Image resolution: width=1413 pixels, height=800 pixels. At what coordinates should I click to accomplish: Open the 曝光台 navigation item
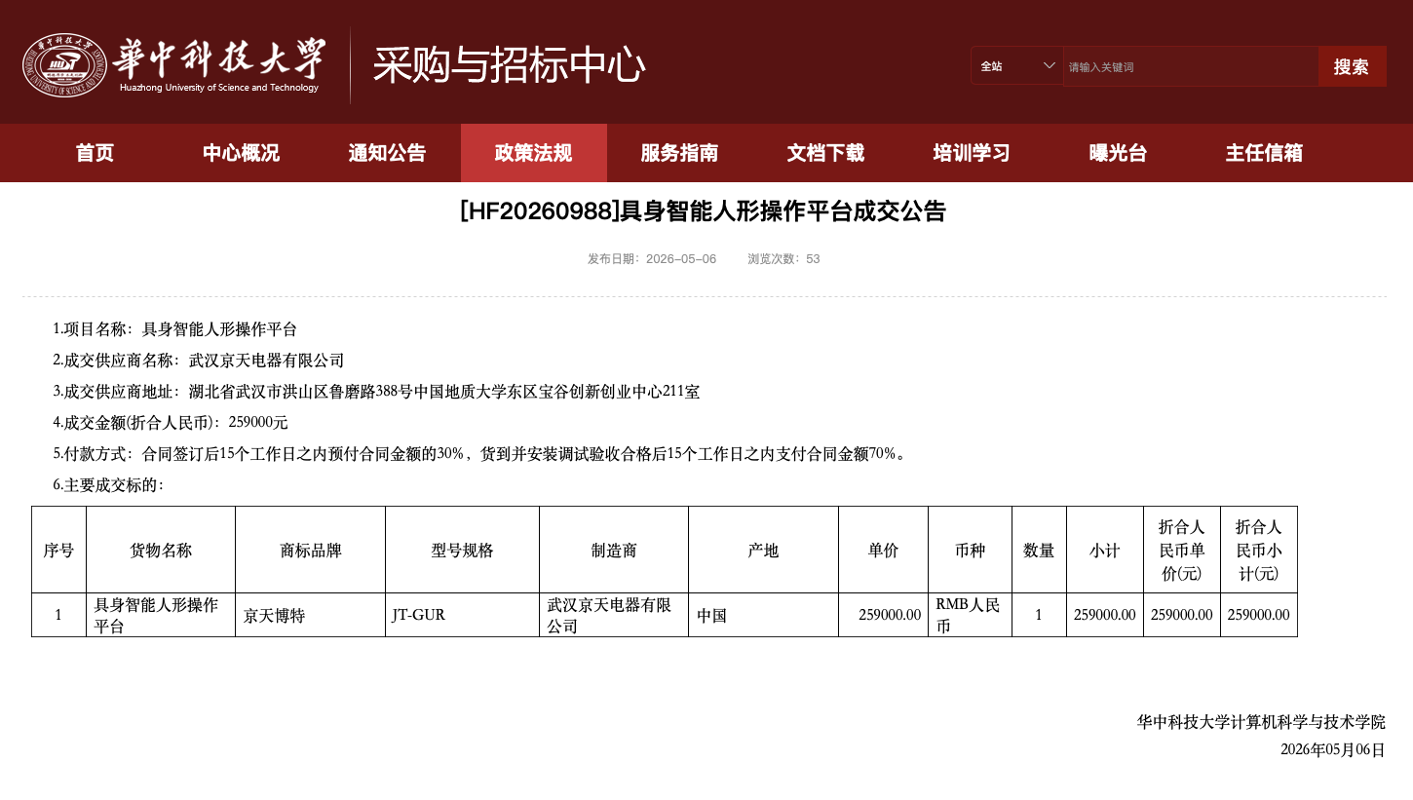coord(1119,153)
